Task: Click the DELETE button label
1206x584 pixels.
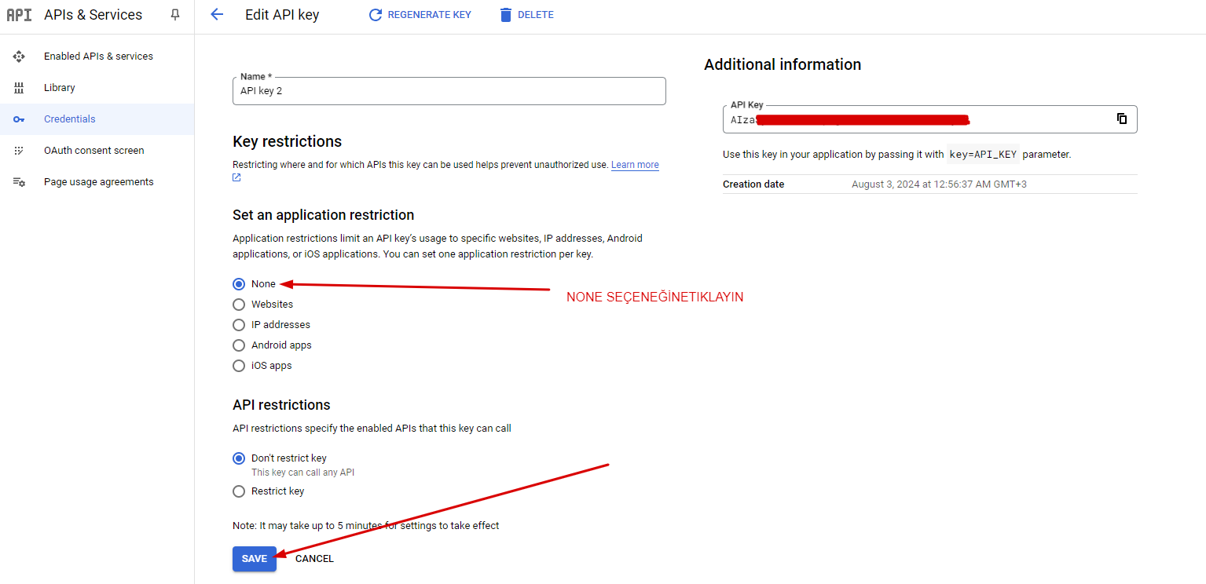Action: tap(536, 15)
